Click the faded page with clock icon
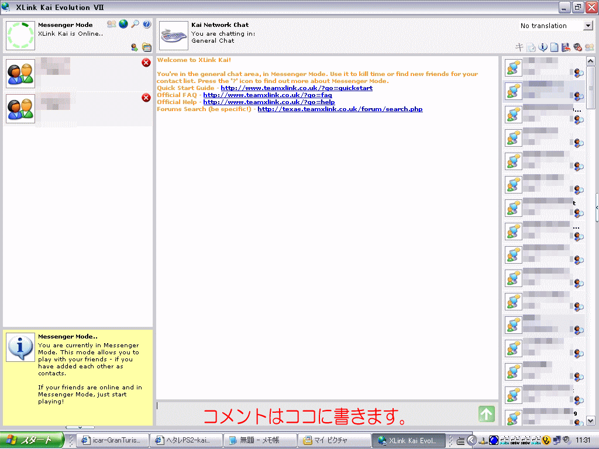Viewport: 599px width, 449px height. 531,47
